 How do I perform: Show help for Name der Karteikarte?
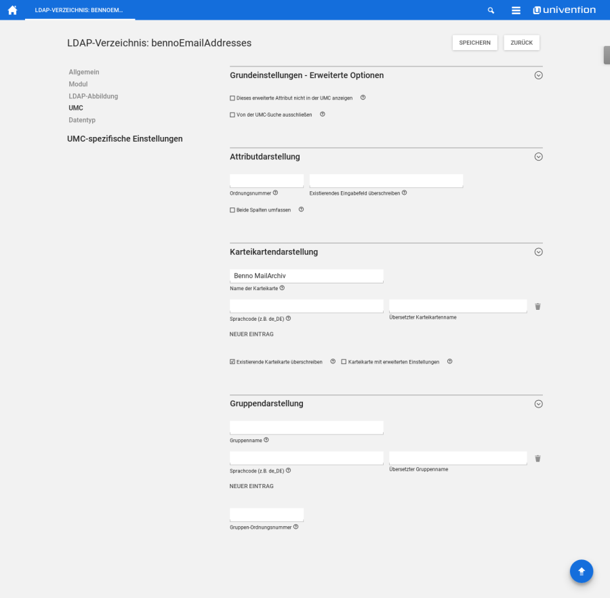click(x=282, y=288)
